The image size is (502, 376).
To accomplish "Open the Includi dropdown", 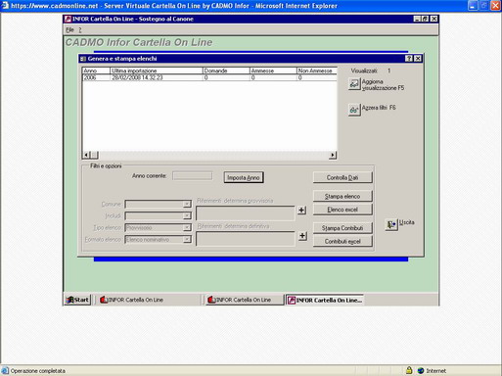I will pos(187,215).
